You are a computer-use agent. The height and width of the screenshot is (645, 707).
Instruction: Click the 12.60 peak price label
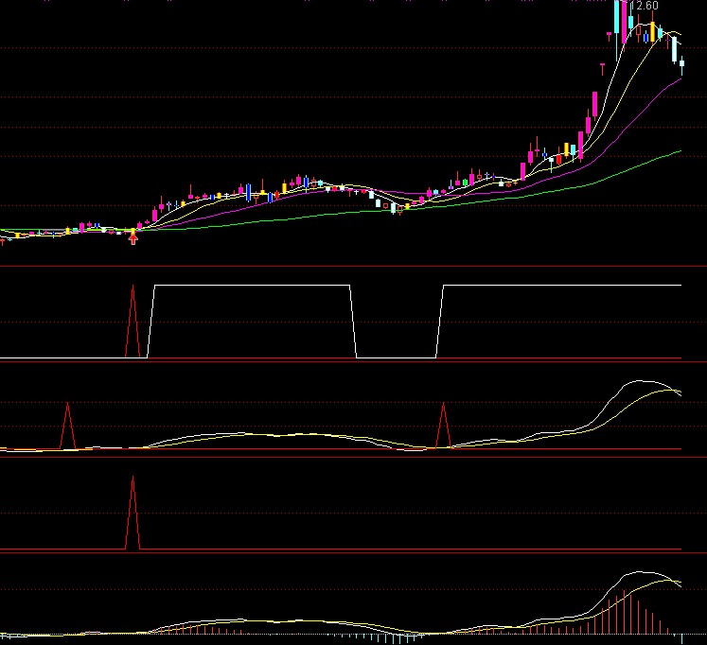644,6
